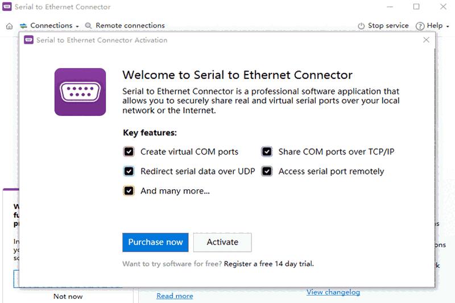Toggle the Create virtual COM ports checkbox
455x303 pixels.
pos(129,152)
